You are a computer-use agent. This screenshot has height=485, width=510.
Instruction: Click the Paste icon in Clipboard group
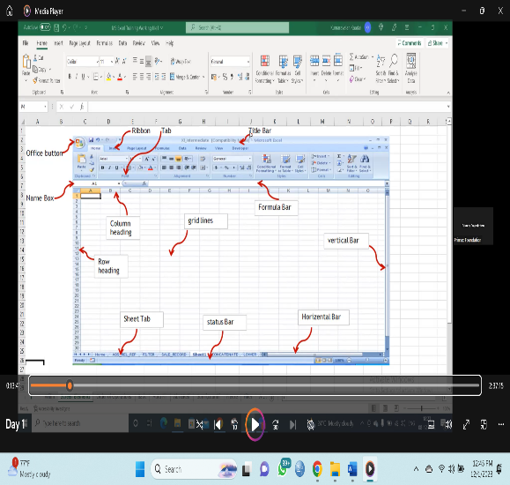tap(26, 61)
